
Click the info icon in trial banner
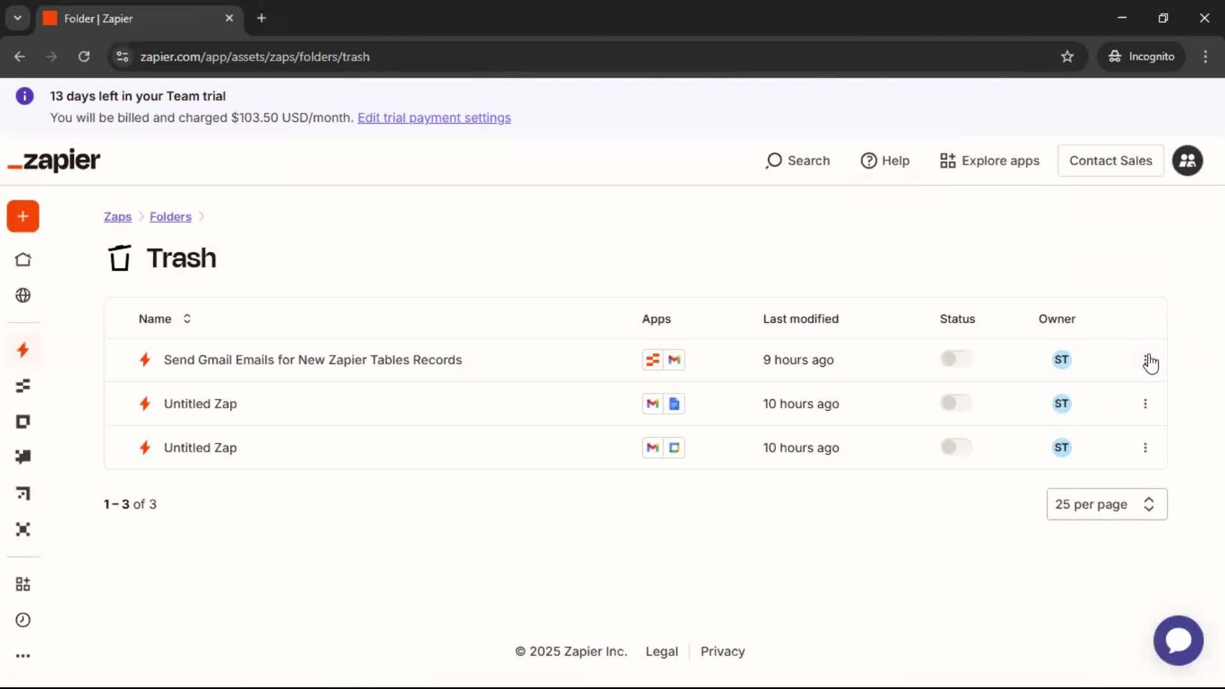click(x=24, y=96)
